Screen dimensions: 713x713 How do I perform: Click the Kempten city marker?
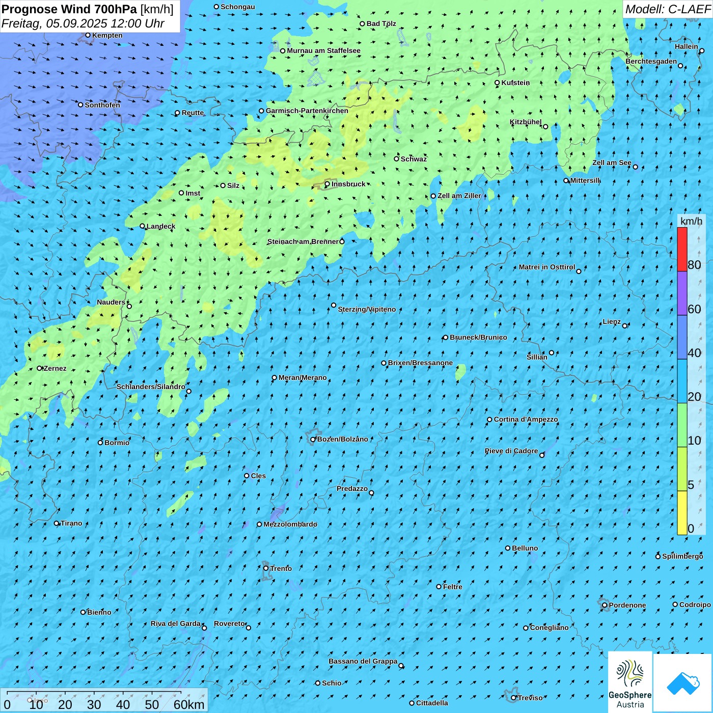click(88, 35)
